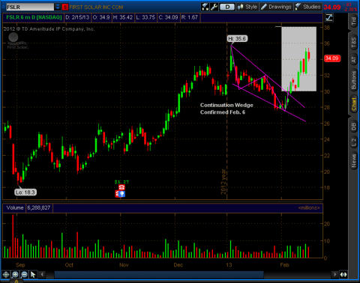Toggle the D daily timeframe button
360x283 pixels.
tap(227, 7)
